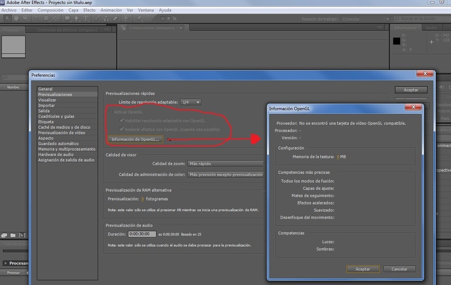451x285 pixels.
Task: Select the Rectangle shape tool
Action: point(67,19)
